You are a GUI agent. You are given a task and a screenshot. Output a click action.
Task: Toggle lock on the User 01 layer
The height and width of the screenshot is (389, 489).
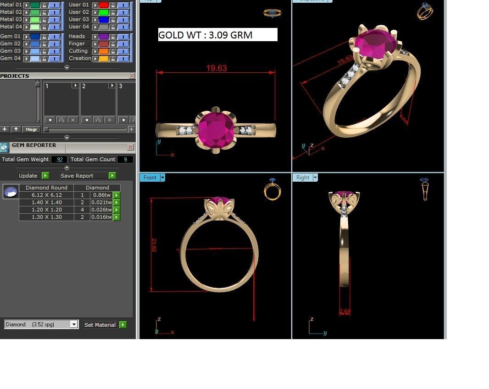(113, 5)
